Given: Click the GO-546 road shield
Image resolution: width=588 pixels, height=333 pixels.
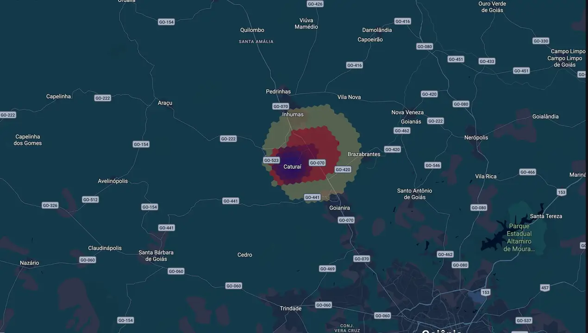Looking at the screenshot, I should (x=432, y=166).
